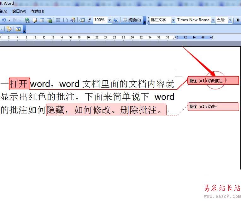Screen dimensions: 241x201
Task: Open the 窗口(W) menu
Action: coord(19,11)
